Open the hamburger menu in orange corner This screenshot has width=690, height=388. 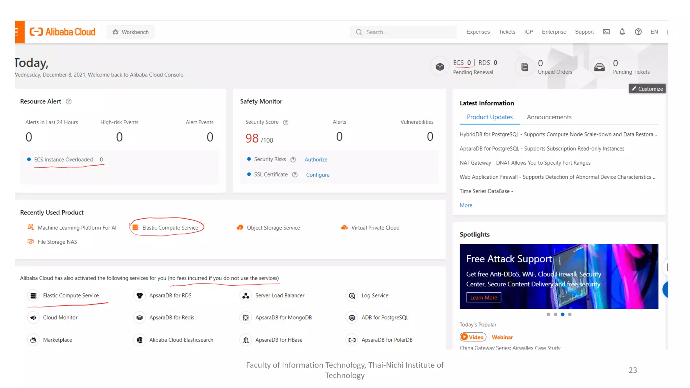pyautogui.click(x=19, y=32)
